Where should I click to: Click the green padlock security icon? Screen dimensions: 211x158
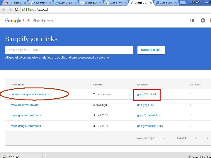[x=23, y=9]
